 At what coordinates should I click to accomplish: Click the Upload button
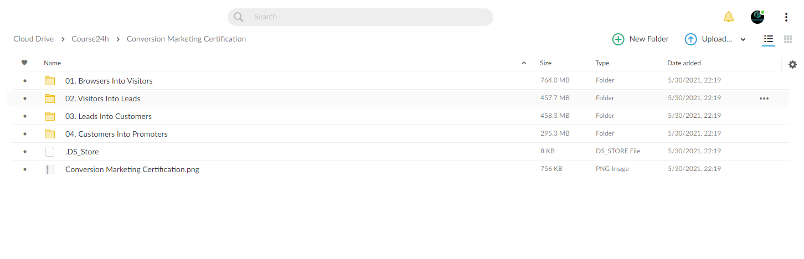(709, 39)
